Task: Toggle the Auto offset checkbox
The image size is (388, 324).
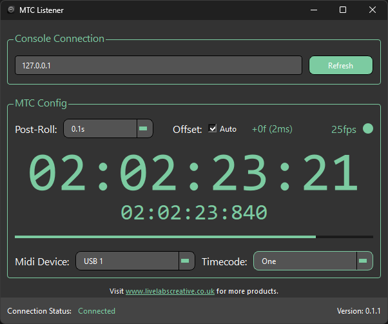Action: pos(213,128)
